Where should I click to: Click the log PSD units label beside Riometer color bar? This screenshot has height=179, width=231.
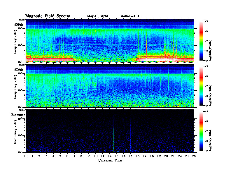coord(211,140)
